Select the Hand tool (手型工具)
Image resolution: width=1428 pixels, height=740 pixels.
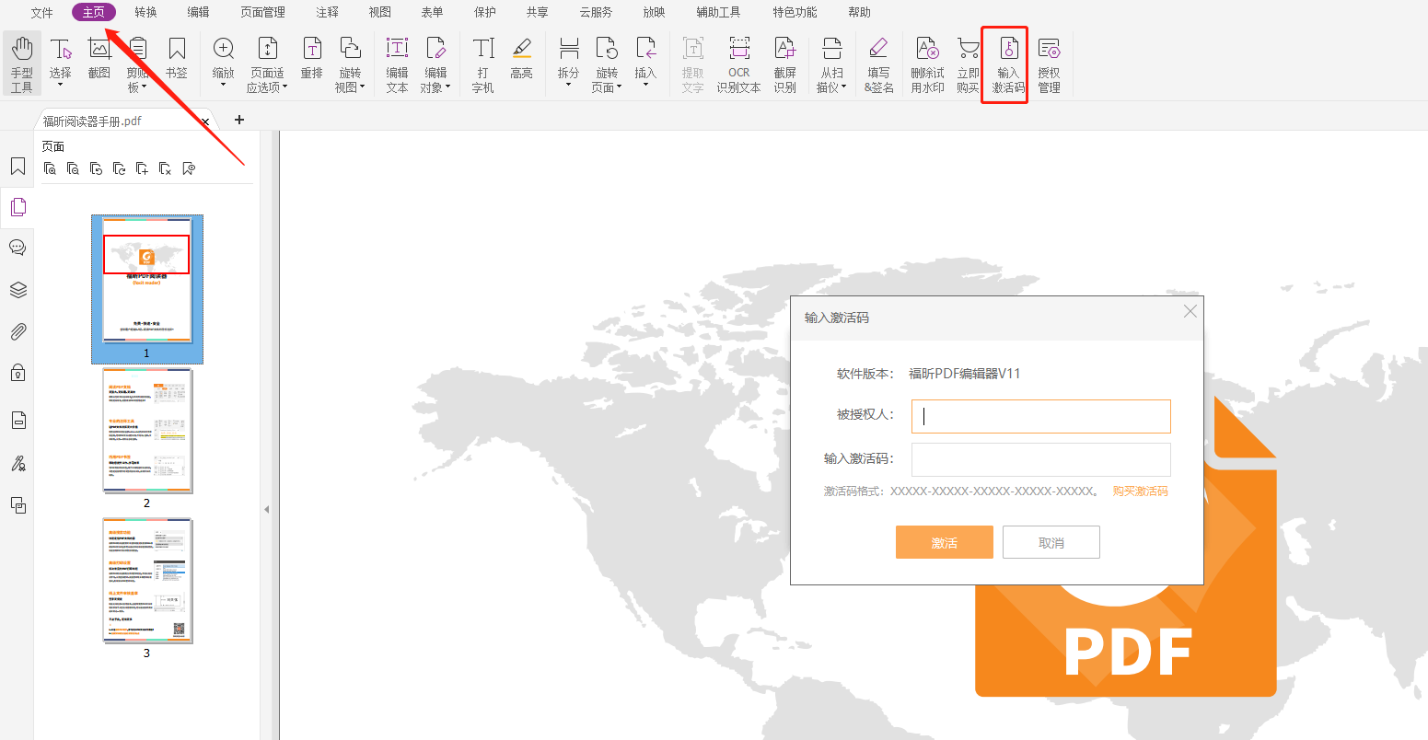[x=22, y=63]
